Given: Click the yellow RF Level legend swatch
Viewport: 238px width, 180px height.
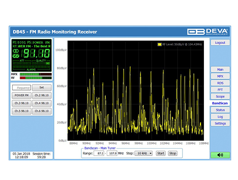Looking at the screenshot, I should click(159, 45).
